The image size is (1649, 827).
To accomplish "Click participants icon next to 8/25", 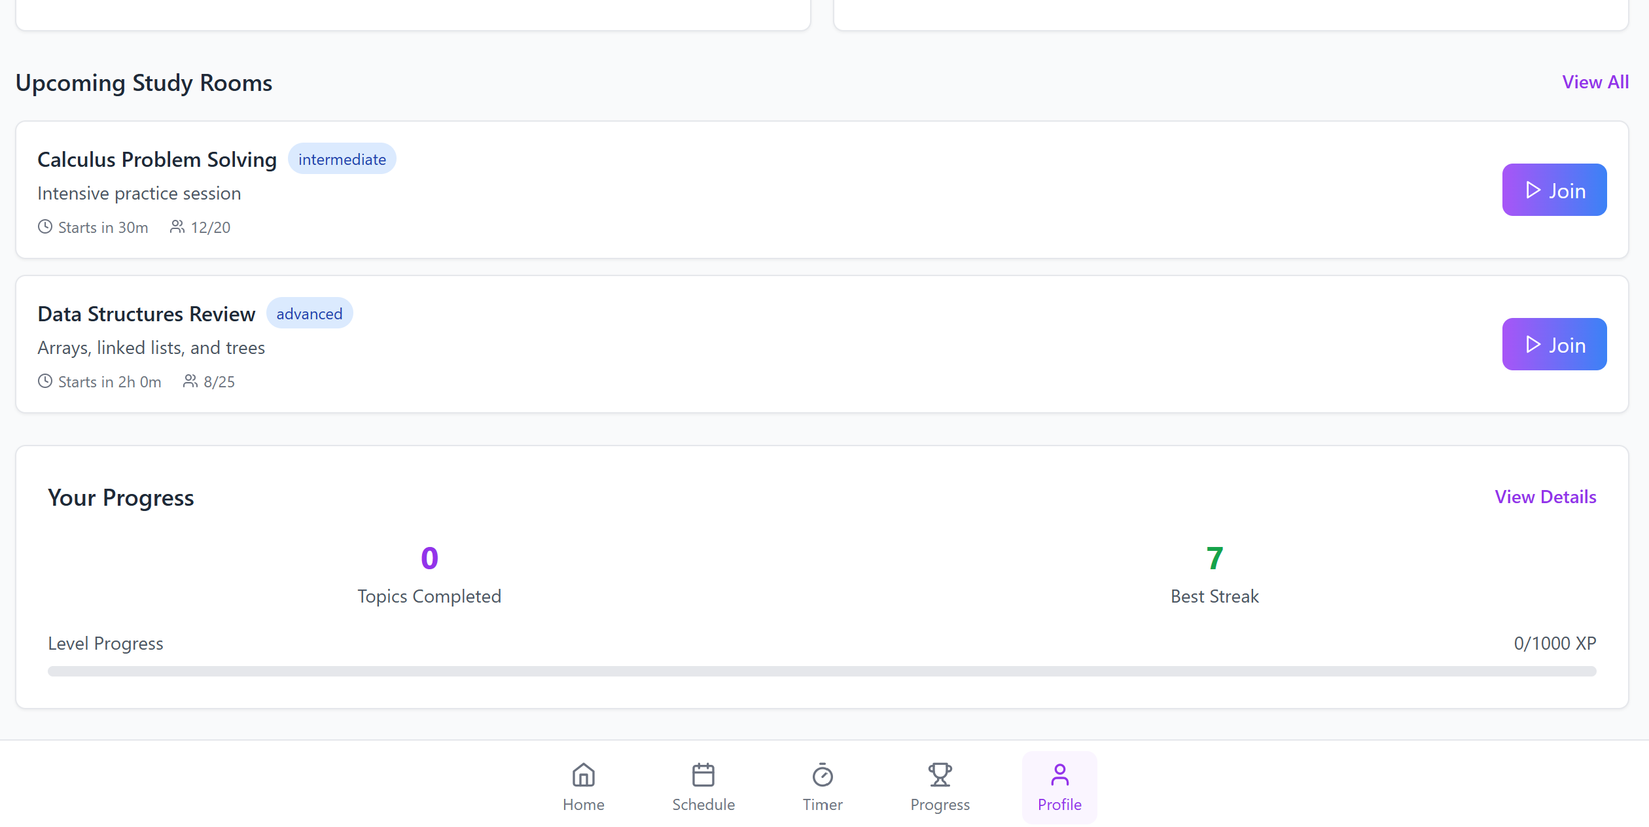I will 190,381.
